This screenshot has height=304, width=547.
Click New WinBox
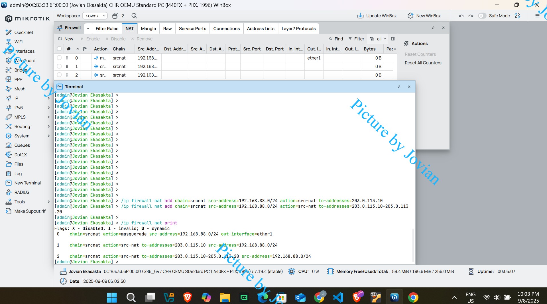[424, 16]
